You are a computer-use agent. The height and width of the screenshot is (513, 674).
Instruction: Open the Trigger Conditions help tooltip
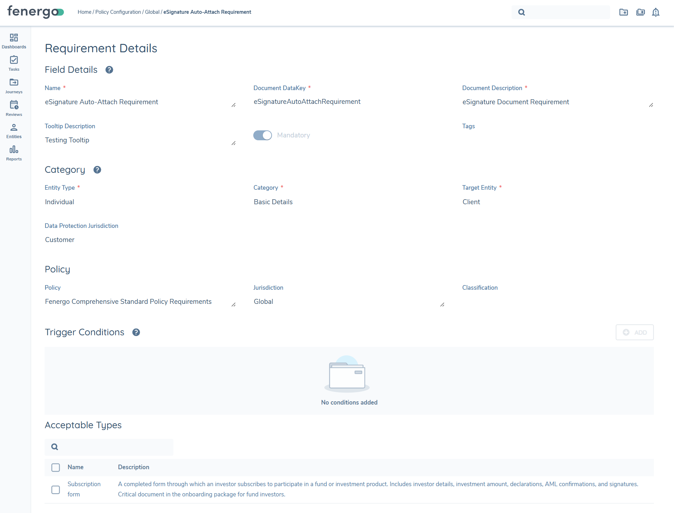pyautogui.click(x=136, y=332)
